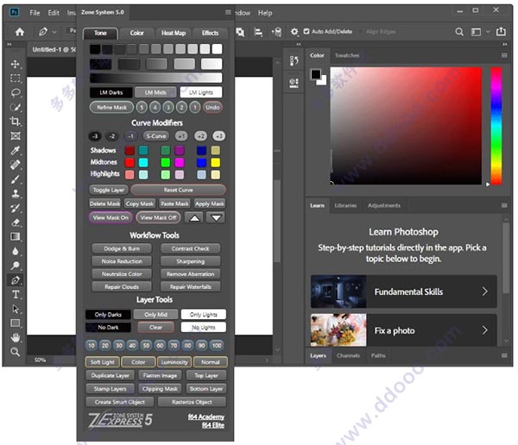This screenshot has height=445, width=518.
Task: Expand Fix a photo tutorials chevron
Action: 484,330
